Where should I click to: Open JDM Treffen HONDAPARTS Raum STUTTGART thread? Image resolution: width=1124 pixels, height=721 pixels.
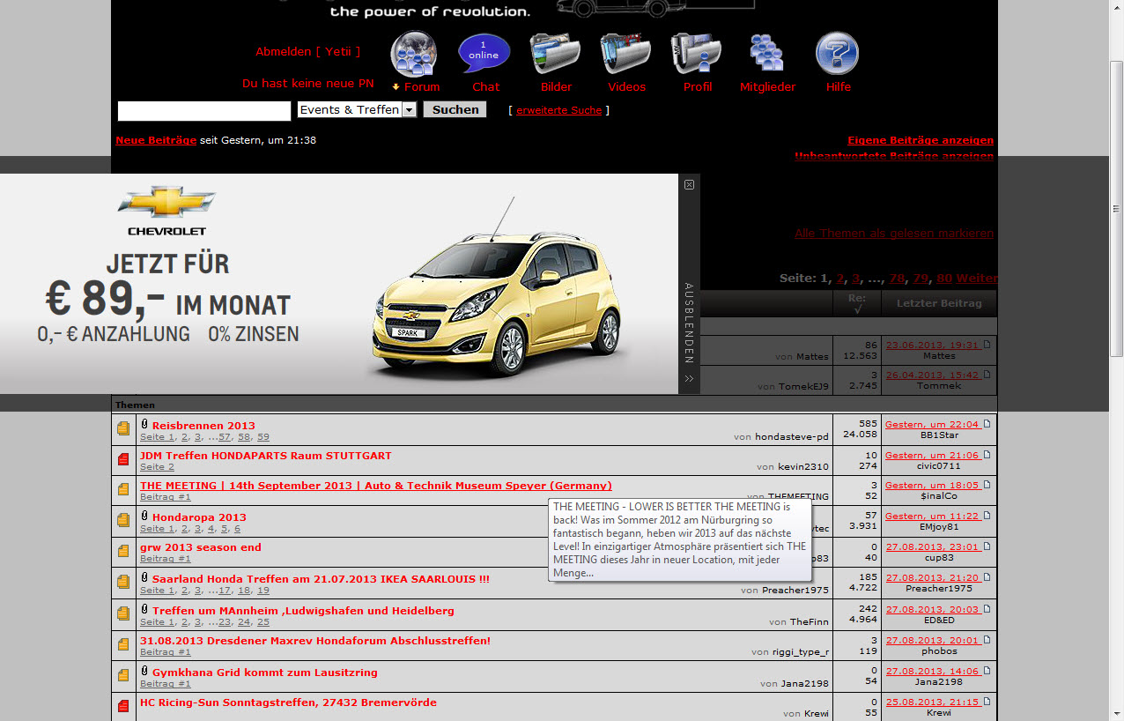(x=266, y=456)
